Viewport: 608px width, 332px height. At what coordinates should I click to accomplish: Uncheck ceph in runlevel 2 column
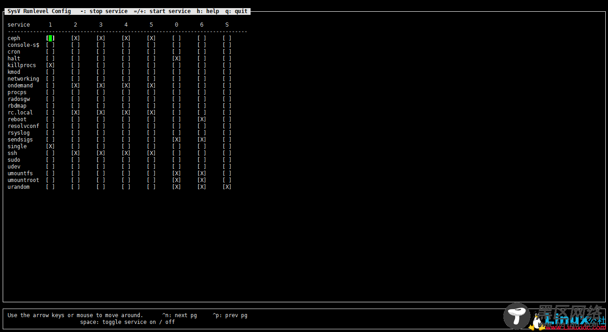[76, 38]
